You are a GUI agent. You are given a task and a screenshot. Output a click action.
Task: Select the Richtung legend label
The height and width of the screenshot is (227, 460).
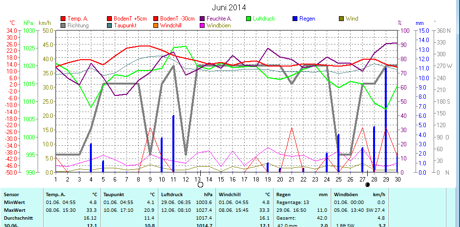coord(78,25)
